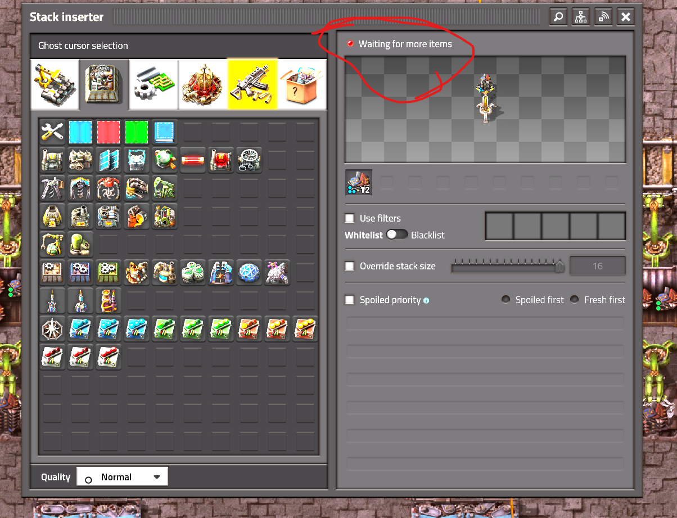Select the electric mining drill icon
The image size is (677, 518).
(82, 188)
